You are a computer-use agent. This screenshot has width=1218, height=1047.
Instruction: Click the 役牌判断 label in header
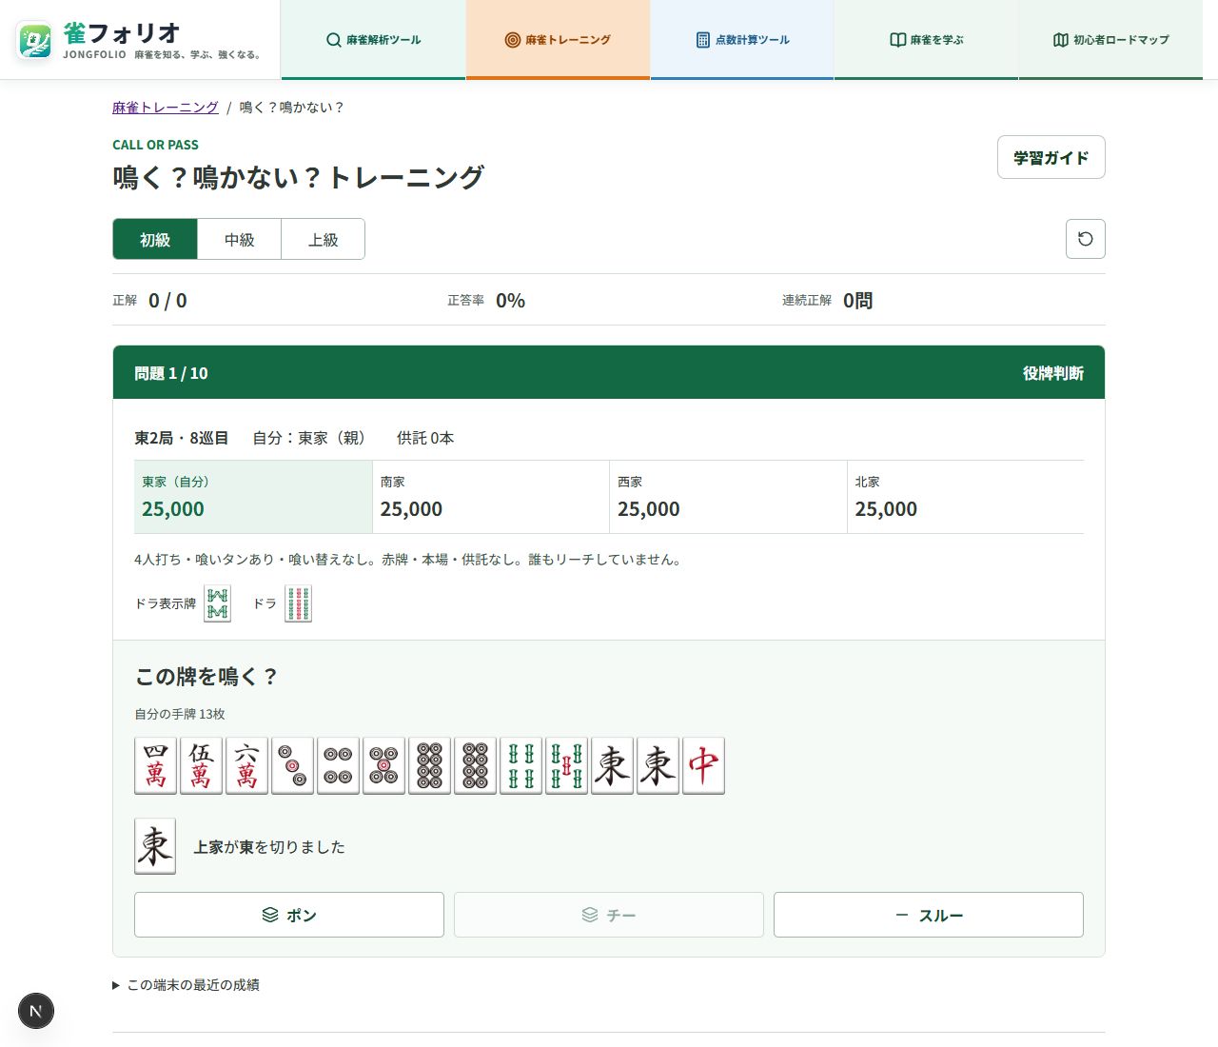1053,373
